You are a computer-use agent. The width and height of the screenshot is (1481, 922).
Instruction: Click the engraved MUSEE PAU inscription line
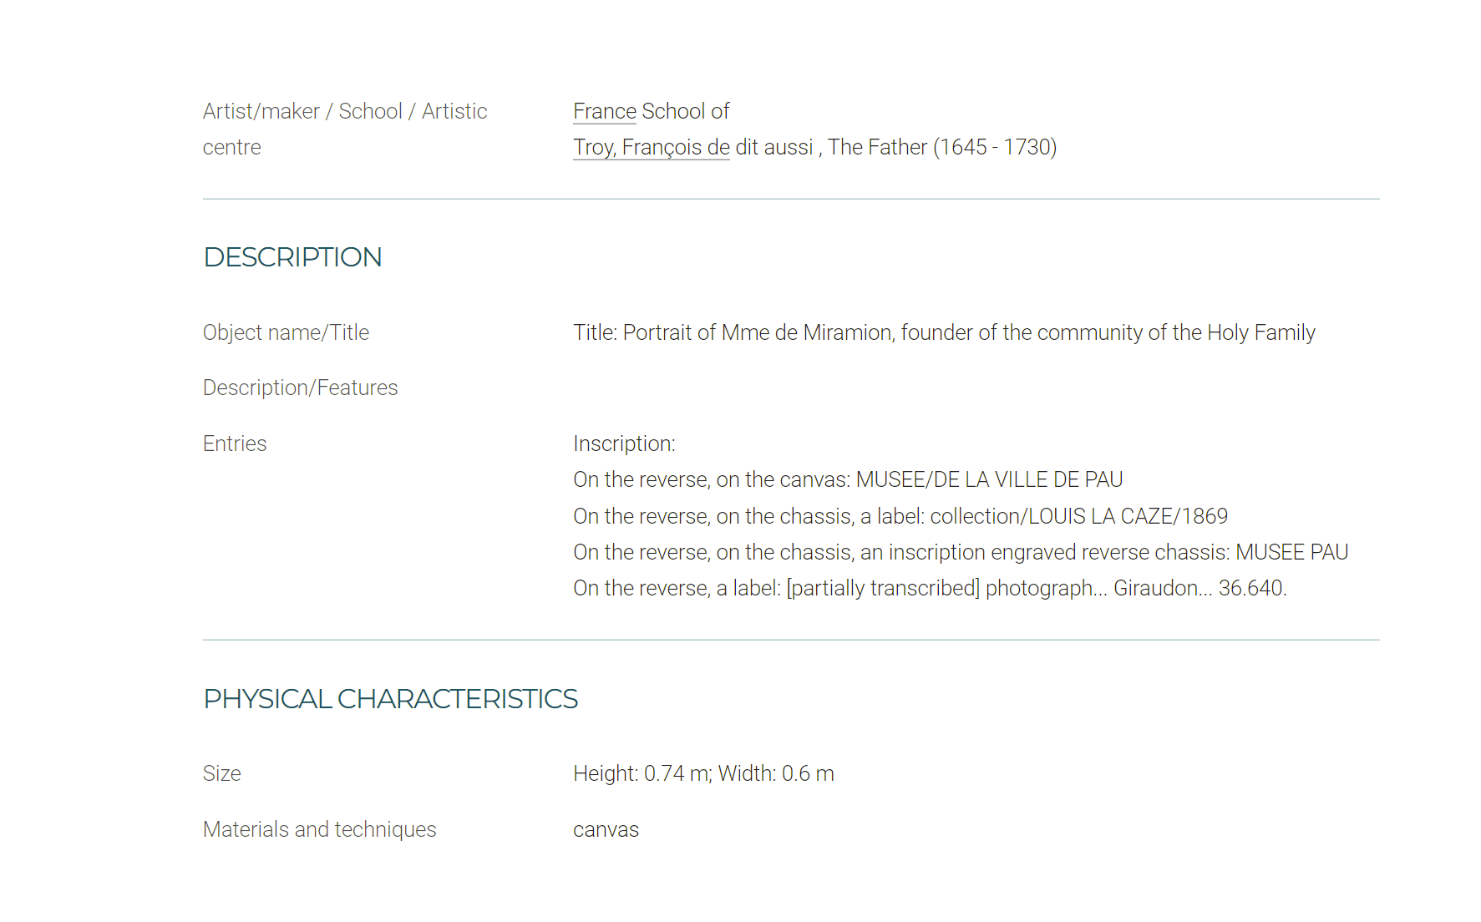pyautogui.click(x=961, y=552)
